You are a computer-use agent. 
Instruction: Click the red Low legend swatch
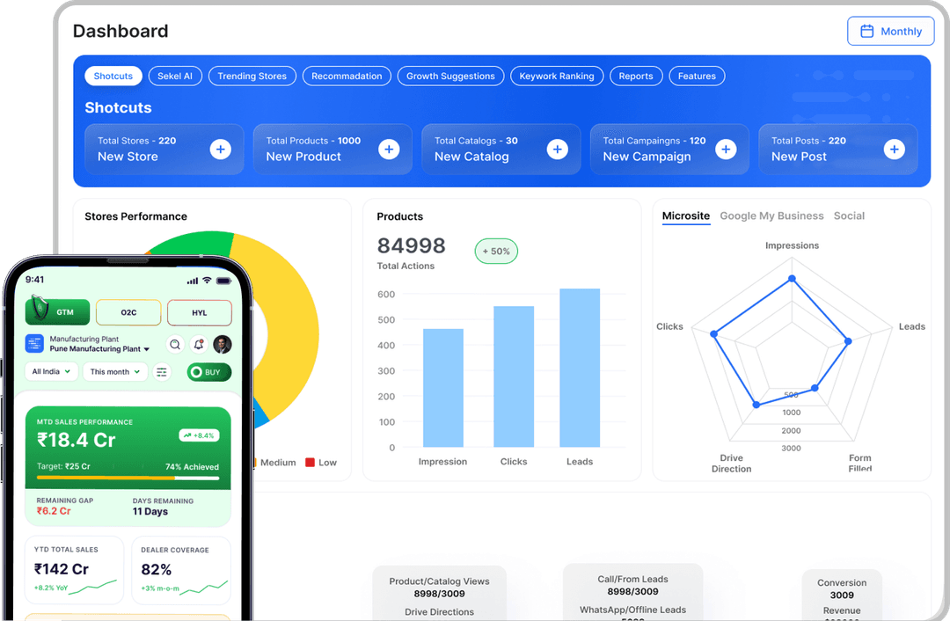[310, 463]
